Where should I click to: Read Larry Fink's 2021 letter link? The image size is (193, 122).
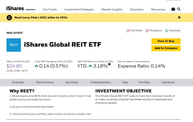[41, 18]
